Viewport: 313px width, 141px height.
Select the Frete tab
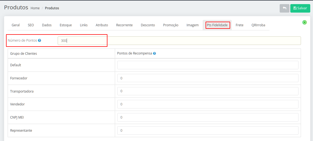pos(239,25)
